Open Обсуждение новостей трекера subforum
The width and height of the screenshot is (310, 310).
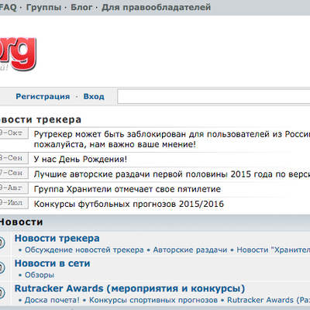84,250
